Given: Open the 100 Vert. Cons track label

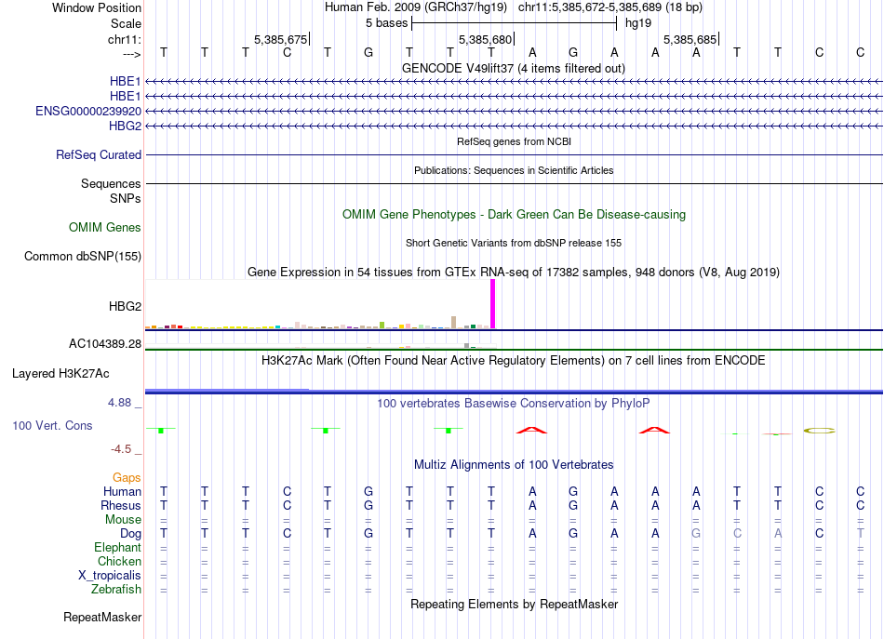Looking at the screenshot, I should tap(52, 425).
